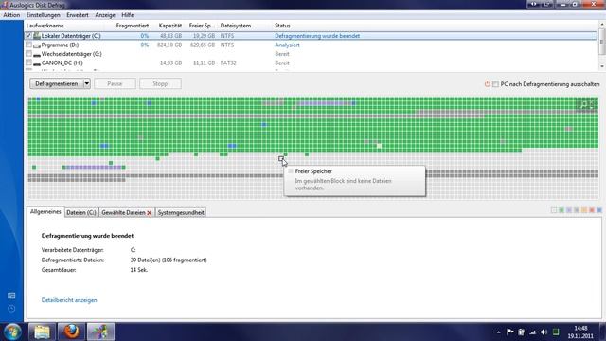Close the Gewählte Dateien tab with its red X
Image resolution: width=606 pixels, height=341 pixels.
(x=150, y=213)
